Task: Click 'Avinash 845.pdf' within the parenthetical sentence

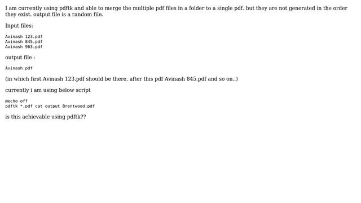Action: click(186, 79)
